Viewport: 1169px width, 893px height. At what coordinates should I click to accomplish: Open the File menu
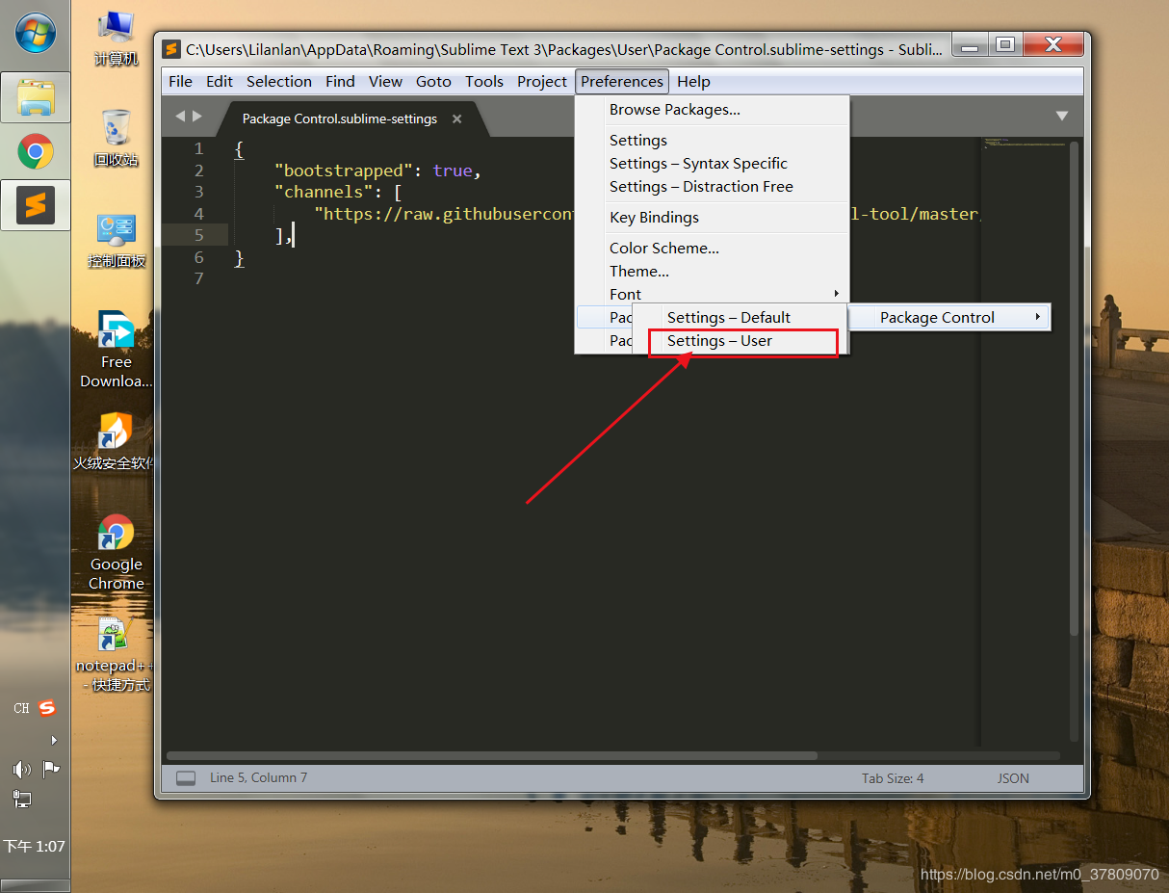pyautogui.click(x=181, y=81)
